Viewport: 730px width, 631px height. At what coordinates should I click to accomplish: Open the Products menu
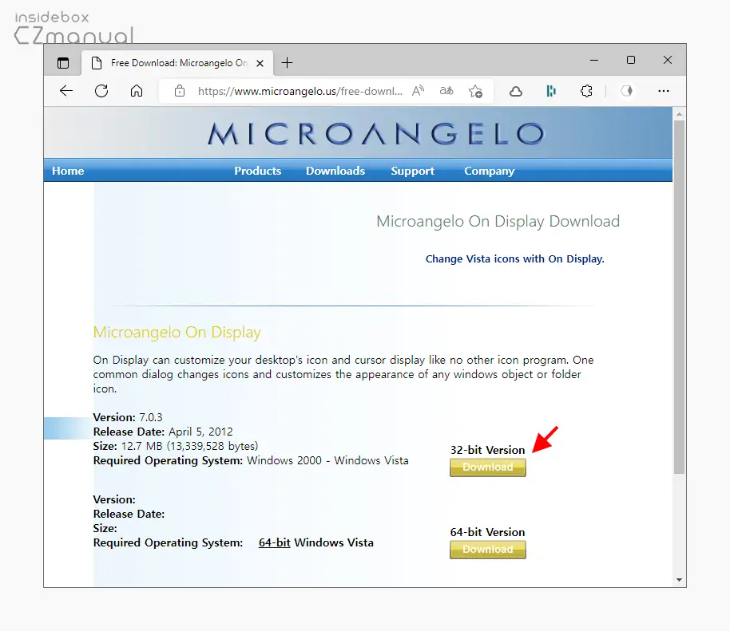pyautogui.click(x=257, y=171)
